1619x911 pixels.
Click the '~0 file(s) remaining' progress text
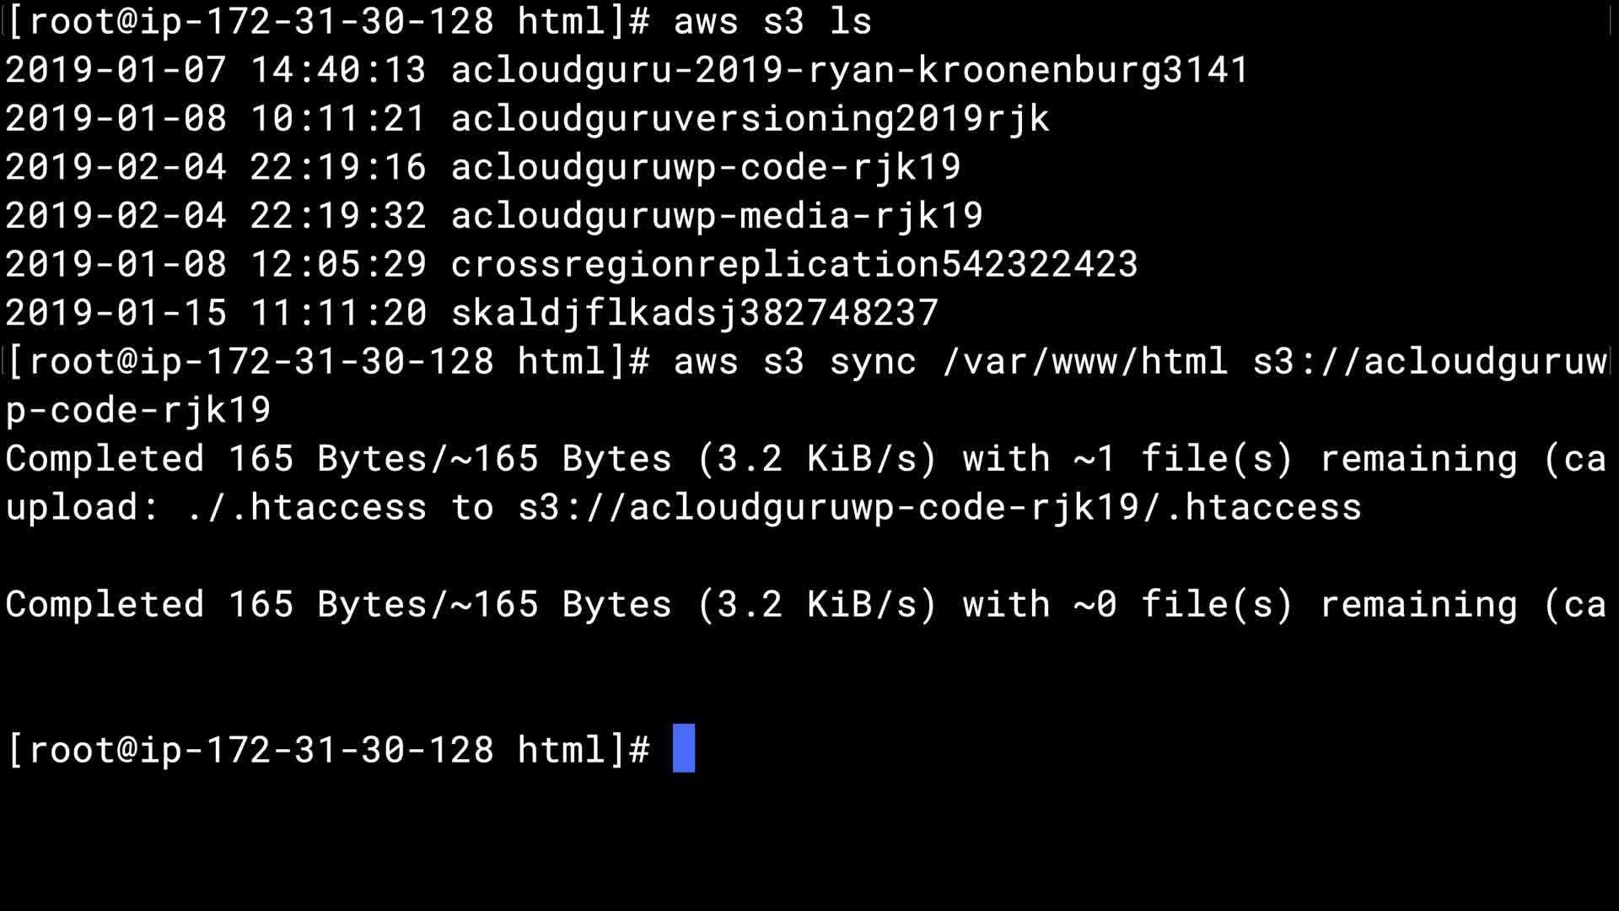[x=1294, y=606]
